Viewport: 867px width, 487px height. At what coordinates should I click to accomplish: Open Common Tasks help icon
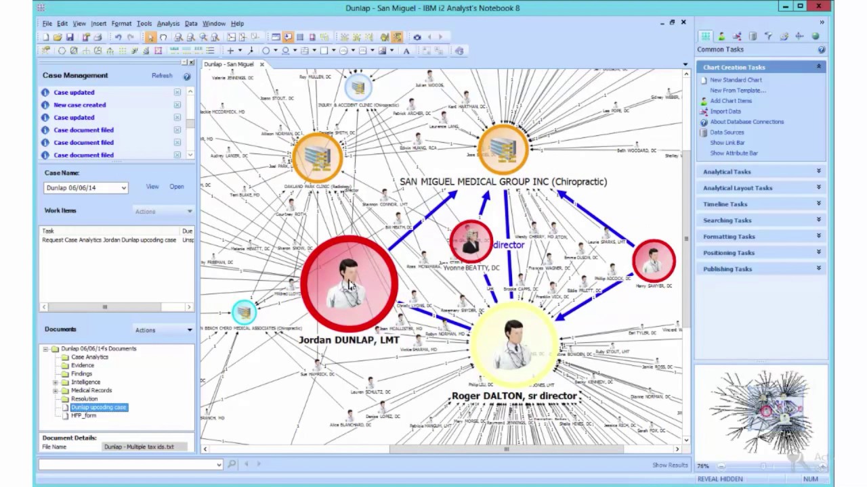click(x=822, y=49)
